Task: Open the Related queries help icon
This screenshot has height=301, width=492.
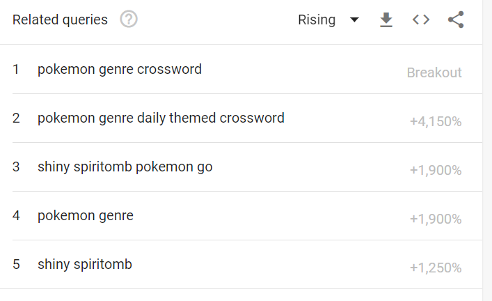Action: pyautogui.click(x=129, y=20)
